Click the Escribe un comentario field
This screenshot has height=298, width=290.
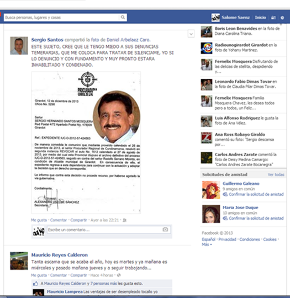tap(109, 230)
